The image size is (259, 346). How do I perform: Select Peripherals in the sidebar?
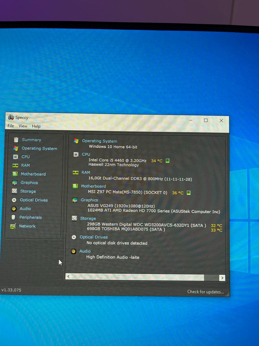point(30,217)
